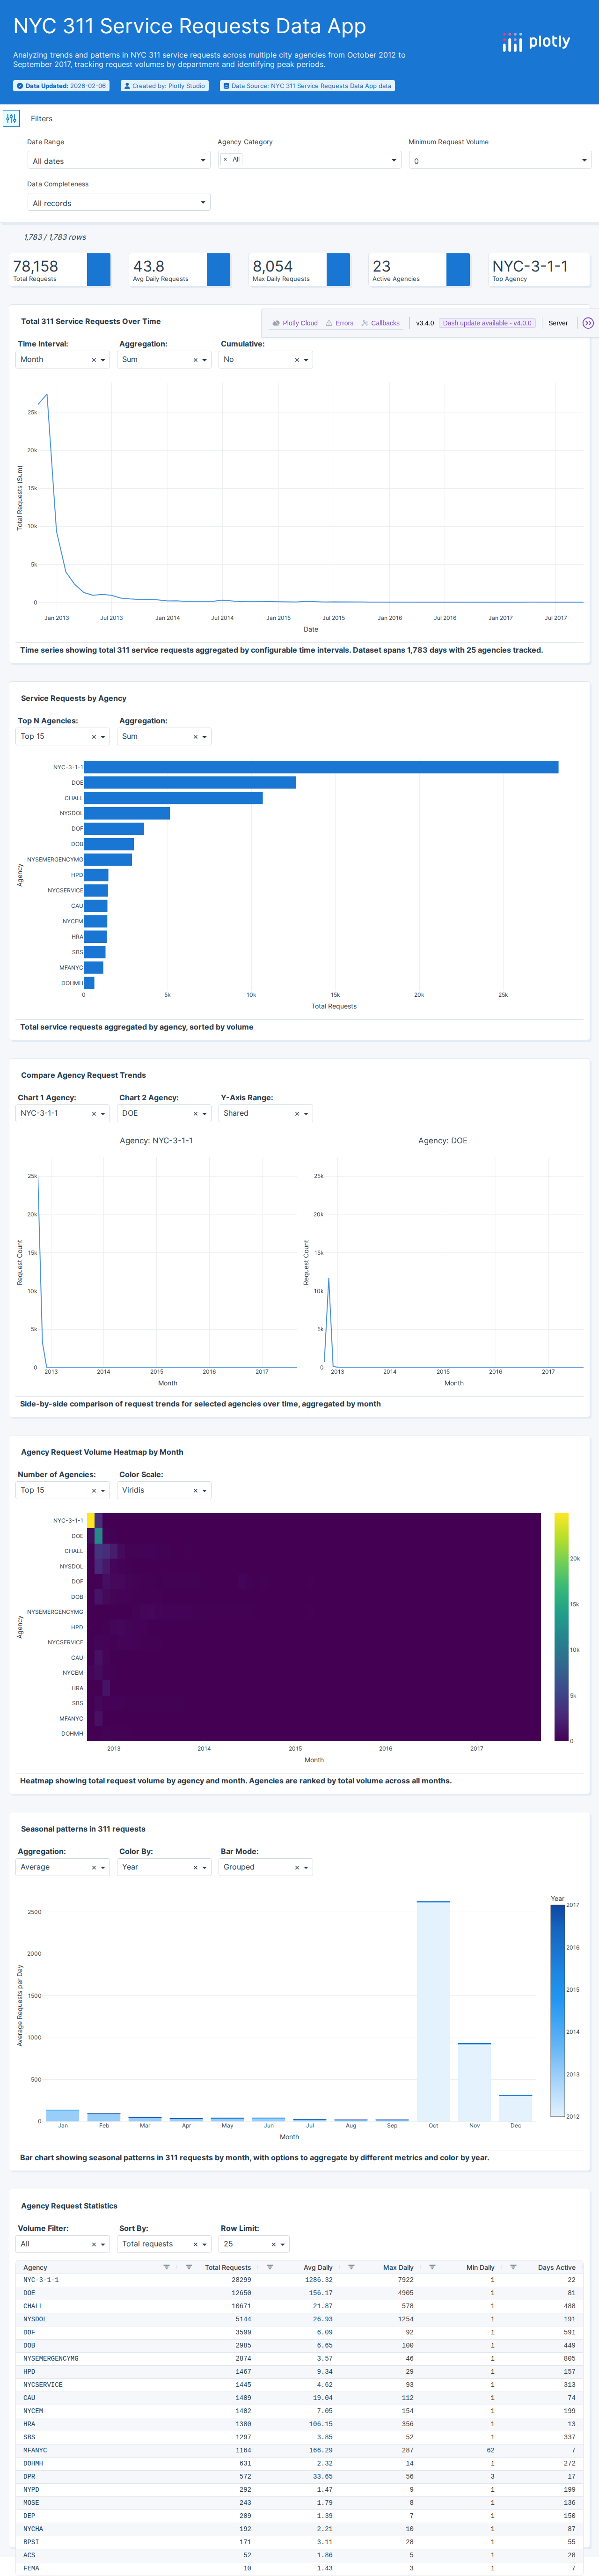The image size is (599, 2576).
Task: Open Callbacks graph in debug toolbar
Action: 380,323
